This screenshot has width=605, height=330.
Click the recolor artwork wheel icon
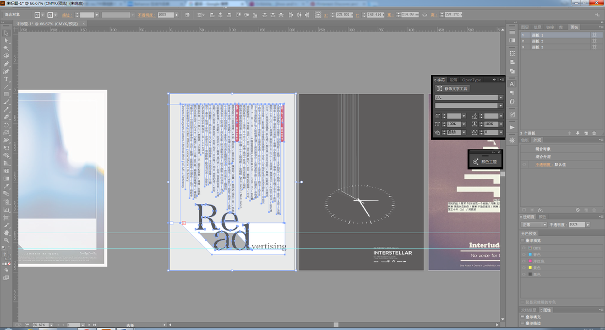coord(187,15)
